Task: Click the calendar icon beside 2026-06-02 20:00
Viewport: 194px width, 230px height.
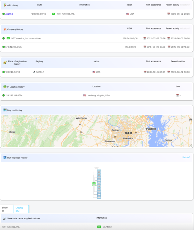Action: tap(169, 38)
